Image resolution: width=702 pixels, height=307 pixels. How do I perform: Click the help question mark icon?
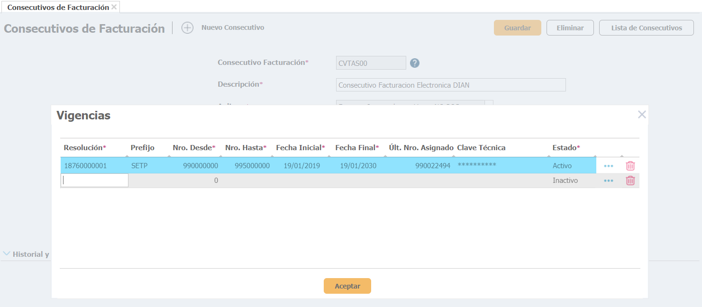pos(415,63)
